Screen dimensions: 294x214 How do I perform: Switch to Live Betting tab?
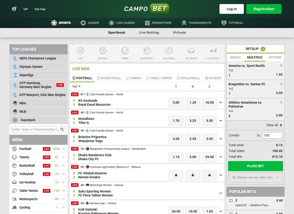[x=149, y=33]
